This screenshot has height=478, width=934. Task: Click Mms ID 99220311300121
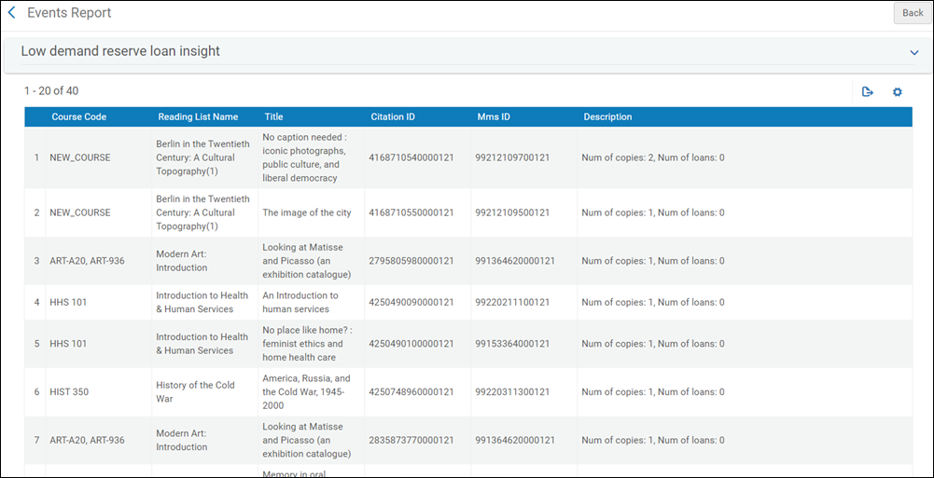pos(512,391)
